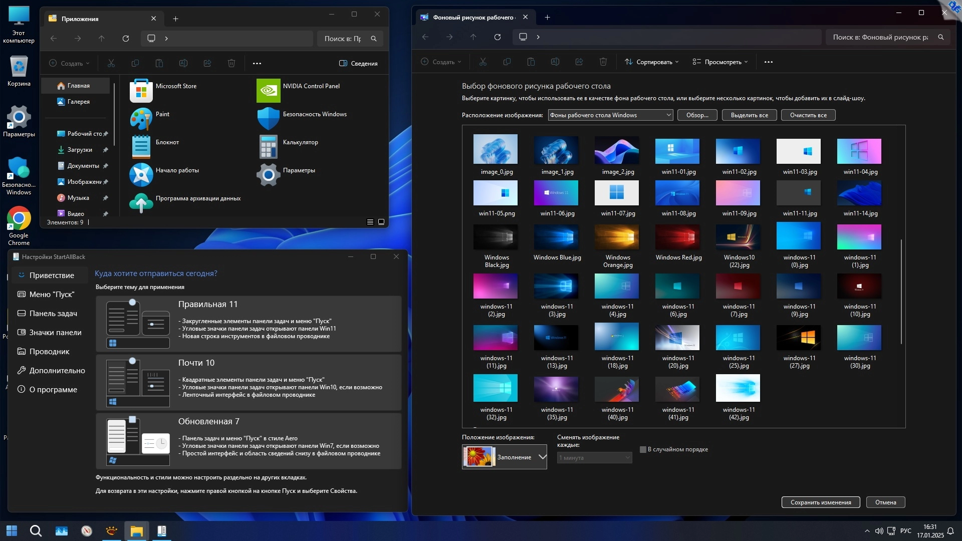Select the Правильная 11 theme option
962x541 pixels.
[x=249, y=324]
